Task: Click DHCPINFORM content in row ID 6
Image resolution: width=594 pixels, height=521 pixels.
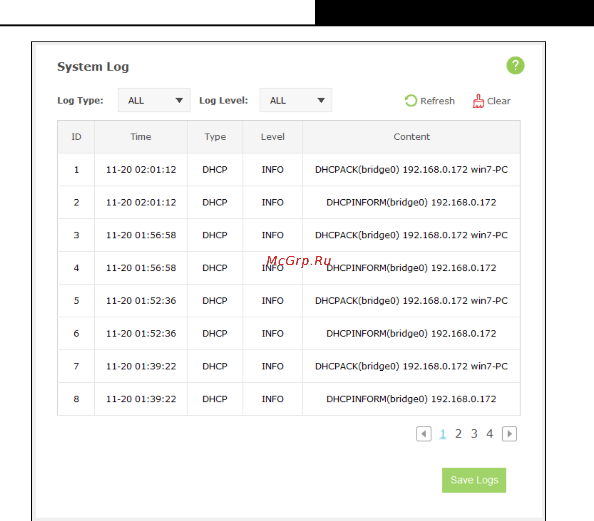Action: click(x=411, y=333)
